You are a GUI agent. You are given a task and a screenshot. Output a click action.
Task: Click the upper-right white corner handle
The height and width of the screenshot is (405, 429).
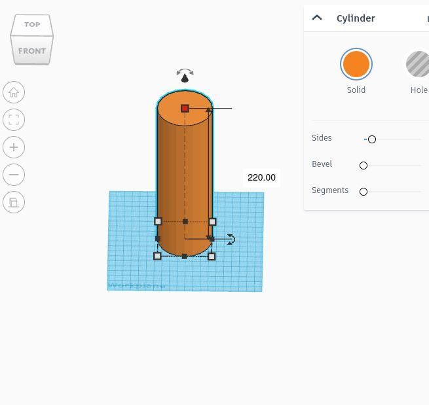(212, 222)
